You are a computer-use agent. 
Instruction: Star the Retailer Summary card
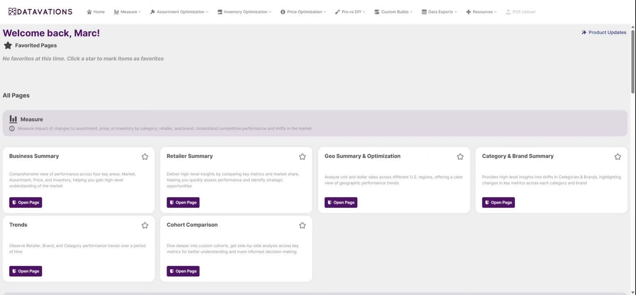[x=302, y=157]
